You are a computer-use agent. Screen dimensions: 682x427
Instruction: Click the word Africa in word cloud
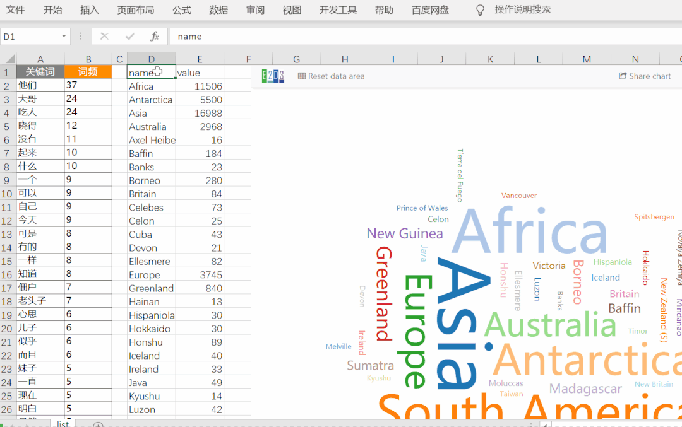pos(529,230)
